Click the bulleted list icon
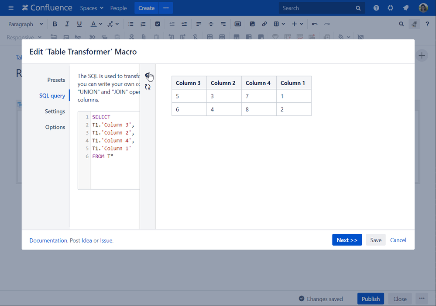Image resolution: width=436 pixels, height=306 pixels. (x=130, y=24)
